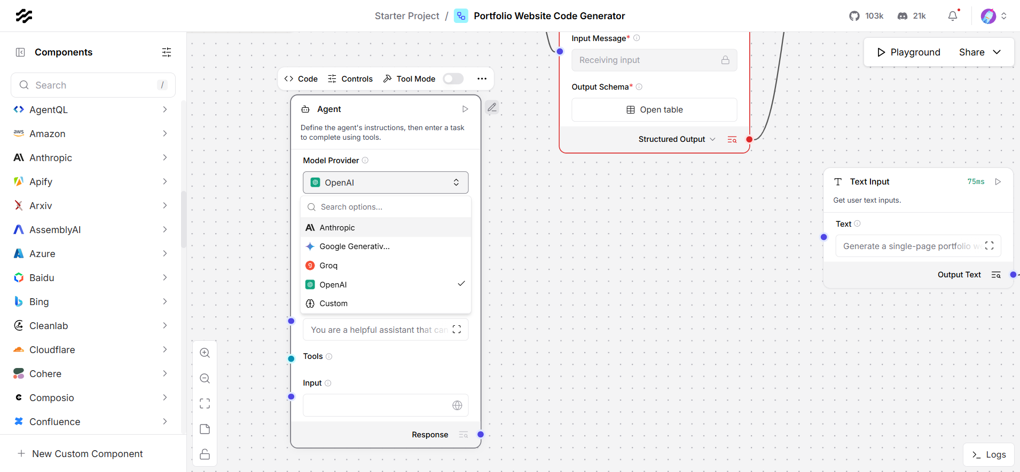Run the Text Input component play icon

tap(998, 182)
